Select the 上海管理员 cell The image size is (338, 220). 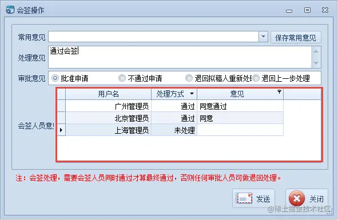pos(109,130)
